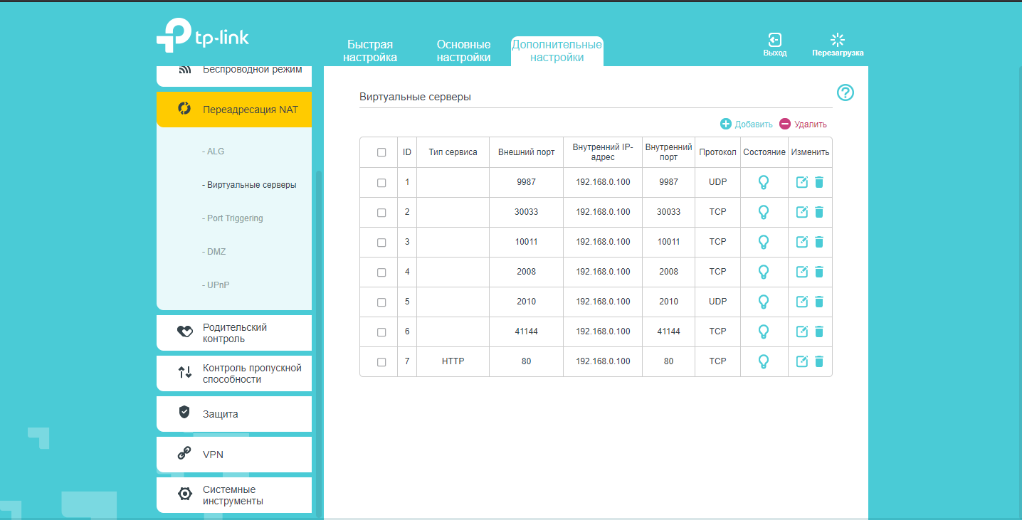Open help via the question mark icon
Screen dimensions: 1022x520
click(x=845, y=92)
